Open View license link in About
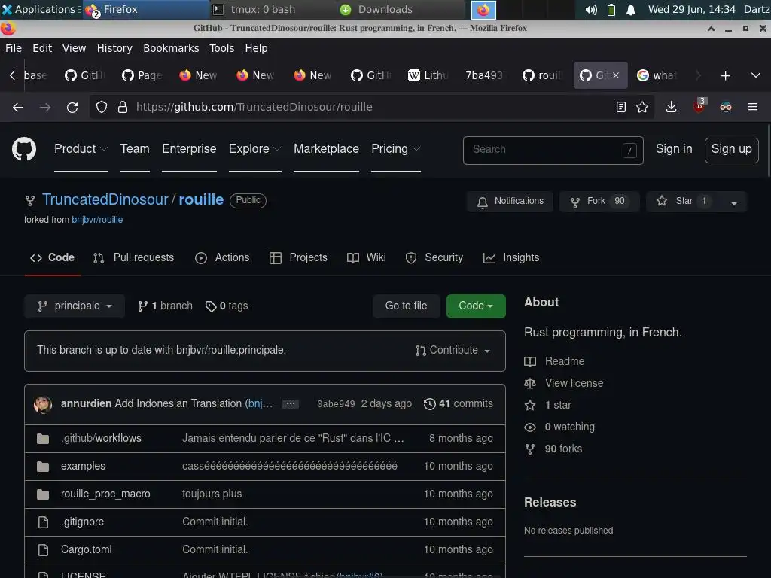Image resolution: width=771 pixels, height=578 pixels. pyautogui.click(x=574, y=383)
